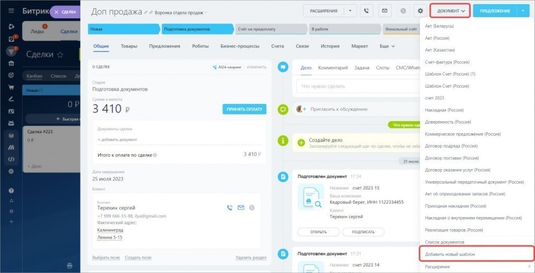Click the ОТКРЫТЬ button for the document
This screenshot has height=273, width=535.
click(318, 232)
